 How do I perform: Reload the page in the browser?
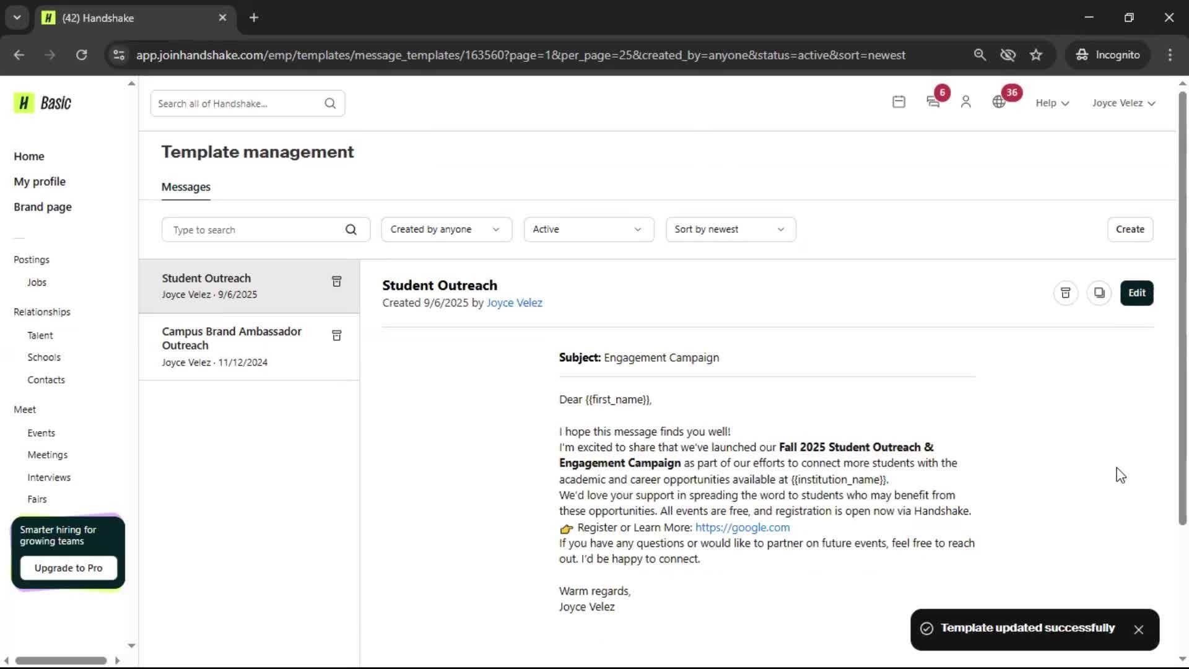point(81,55)
